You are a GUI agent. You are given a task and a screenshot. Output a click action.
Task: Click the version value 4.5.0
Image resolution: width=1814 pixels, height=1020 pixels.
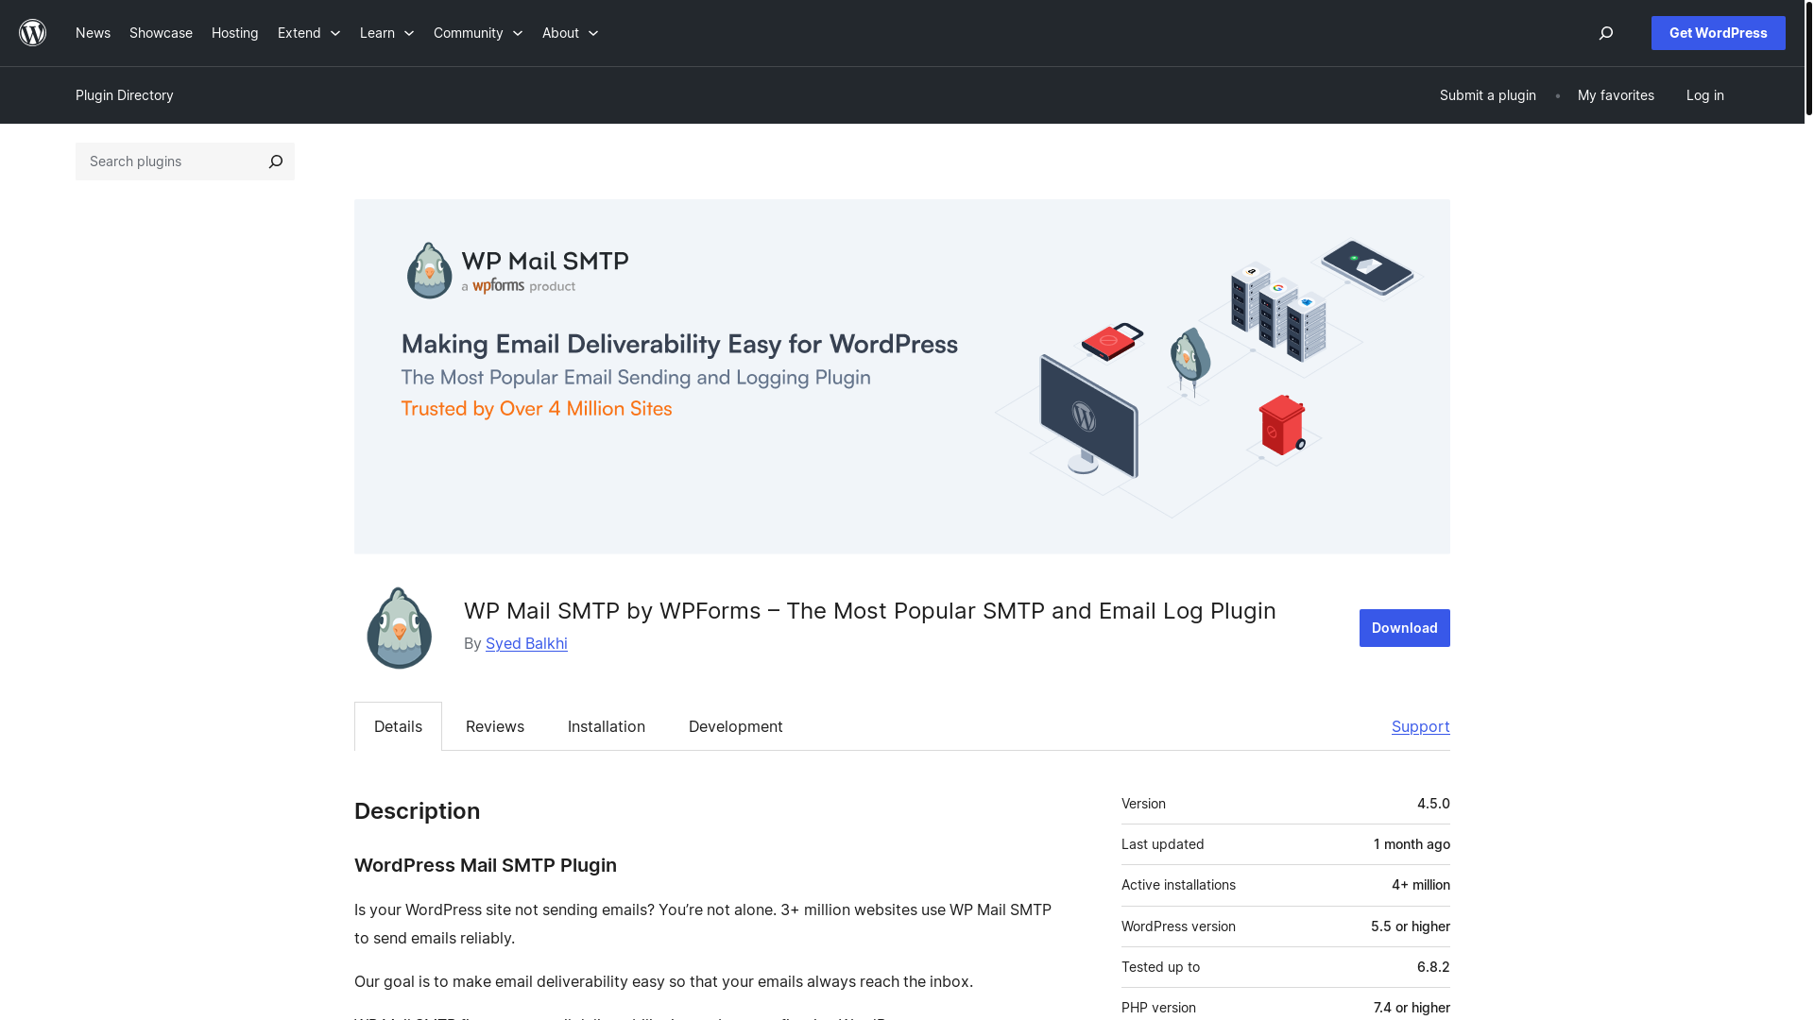pyautogui.click(x=1433, y=804)
